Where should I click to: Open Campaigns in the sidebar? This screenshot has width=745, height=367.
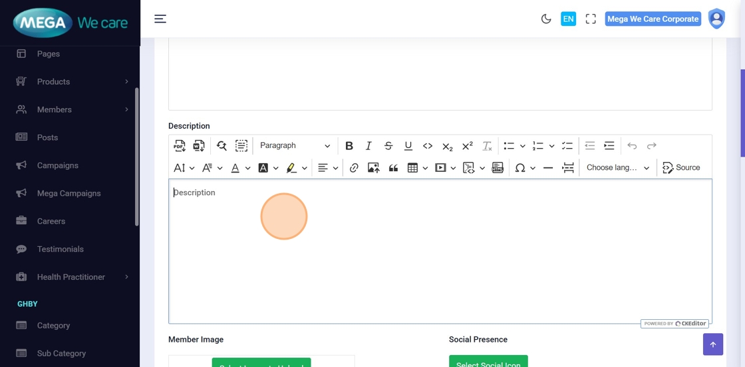pyautogui.click(x=58, y=165)
